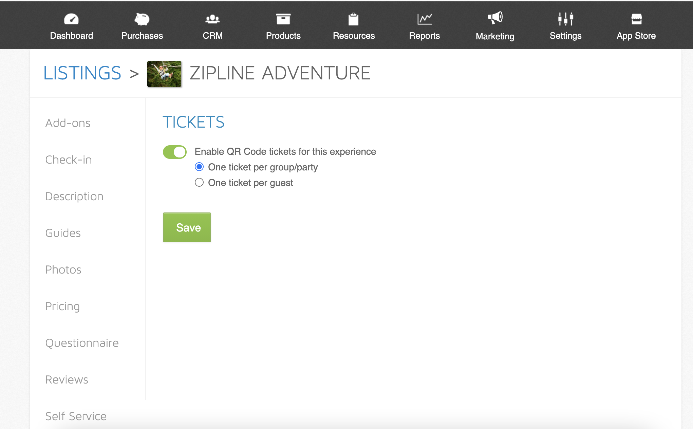Open the Description sidebar section
This screenshot has height=429, width=693.
[x=74, y=197]
